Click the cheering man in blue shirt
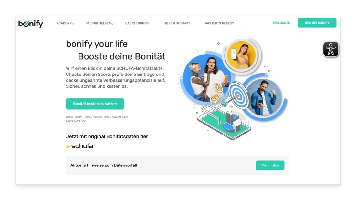 coord(264,97)
